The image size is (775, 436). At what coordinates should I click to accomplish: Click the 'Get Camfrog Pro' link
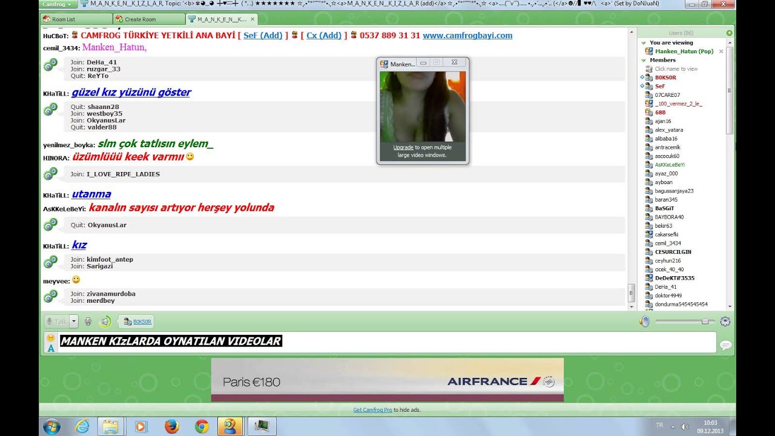pos(372,410)
